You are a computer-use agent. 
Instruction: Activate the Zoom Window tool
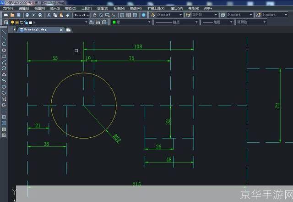pyautogui.click(x=107, y=15)
